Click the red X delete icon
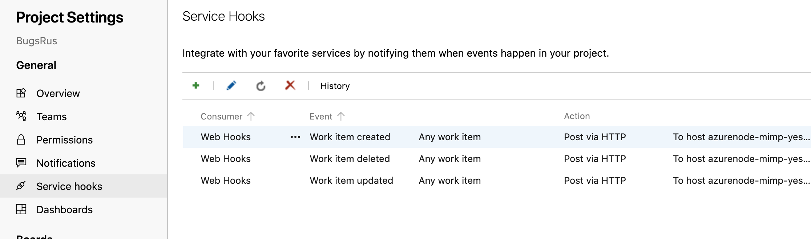This screenshot has height=239, width=811. 290,86
